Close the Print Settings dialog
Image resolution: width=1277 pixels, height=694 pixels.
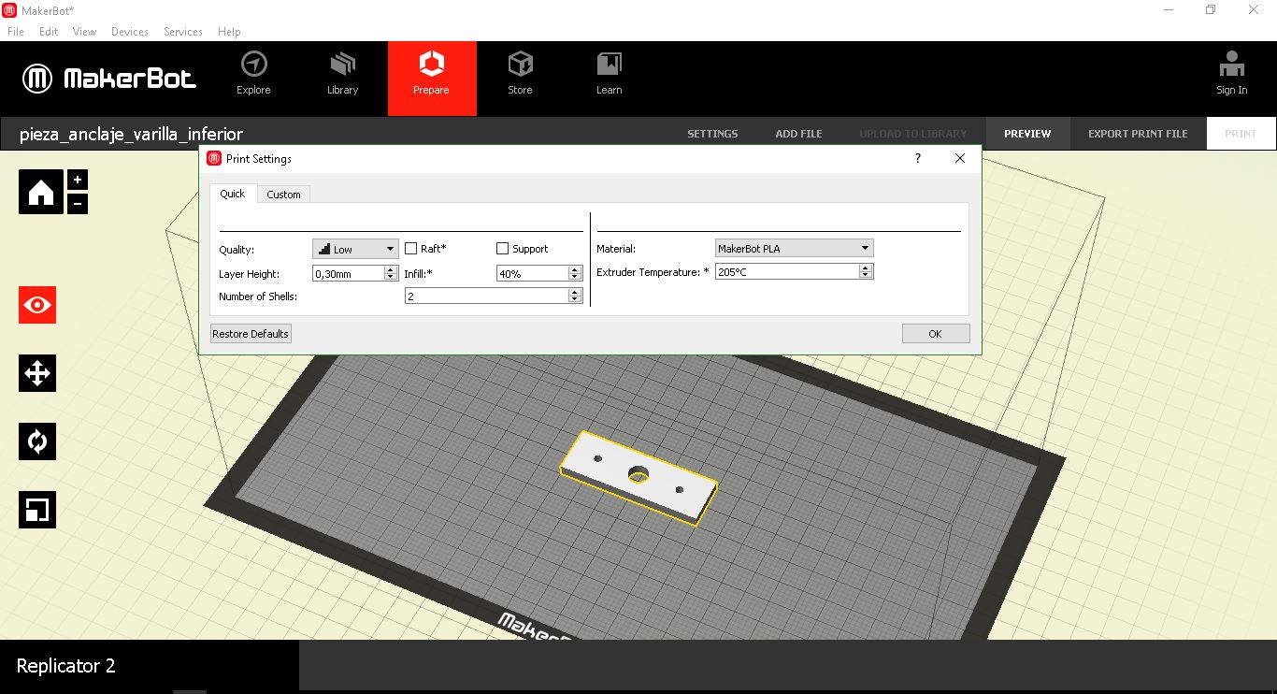click(960, 159)
